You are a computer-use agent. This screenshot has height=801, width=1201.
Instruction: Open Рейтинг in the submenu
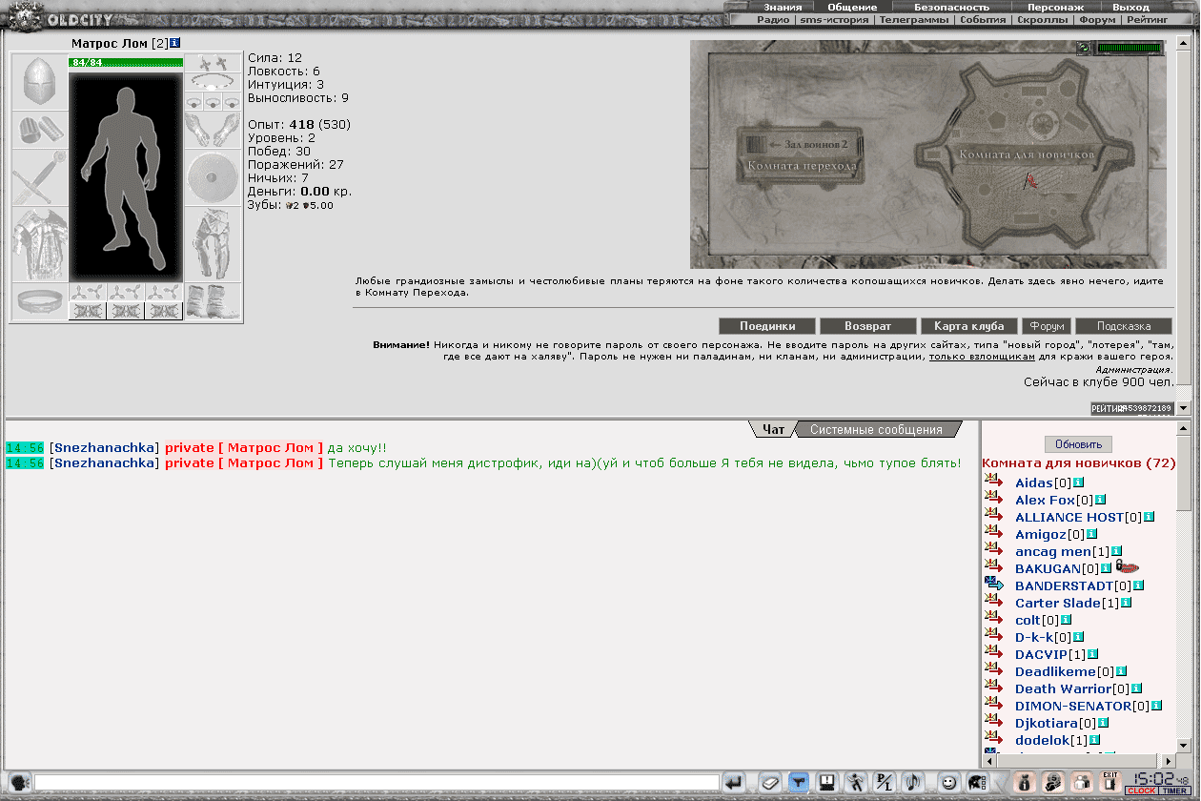click(1149, 19)
